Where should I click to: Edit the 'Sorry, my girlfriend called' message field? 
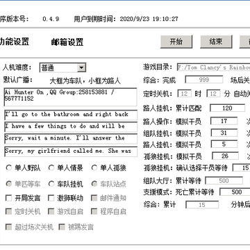[71, 151]
